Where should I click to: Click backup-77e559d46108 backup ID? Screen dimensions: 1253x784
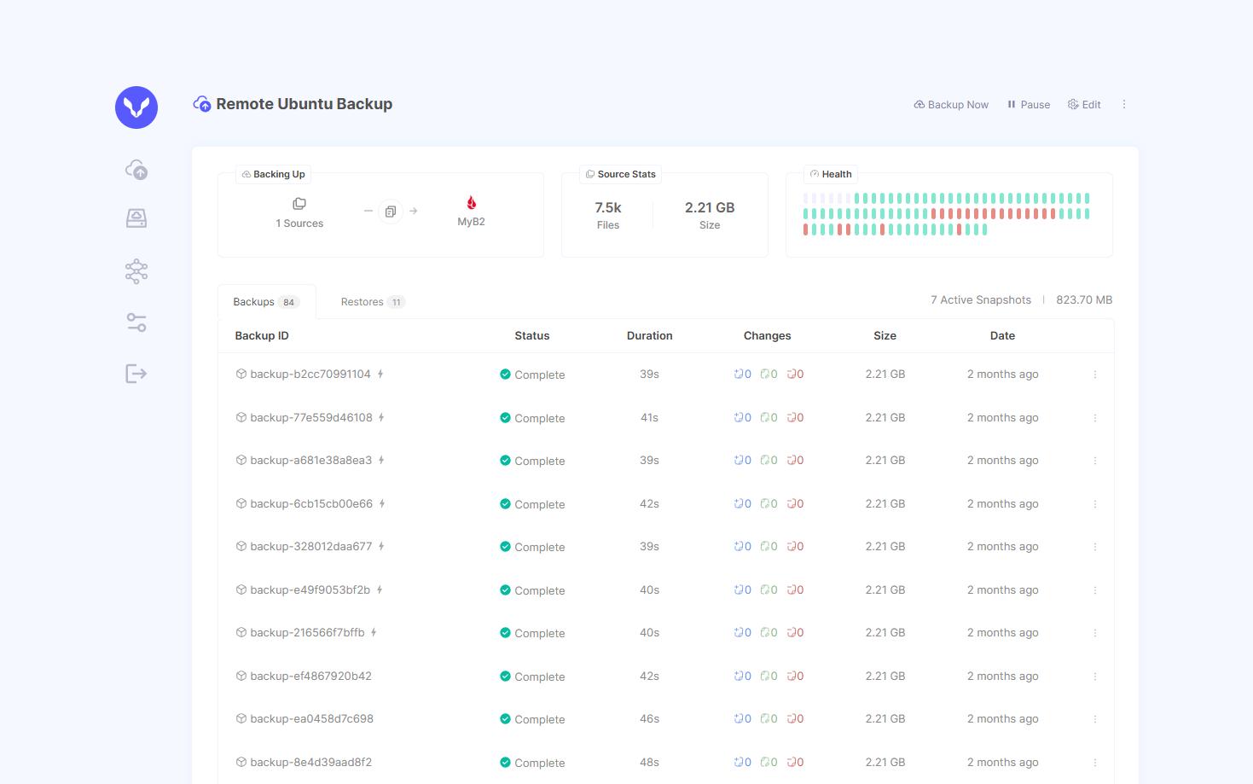coord(310,418)
